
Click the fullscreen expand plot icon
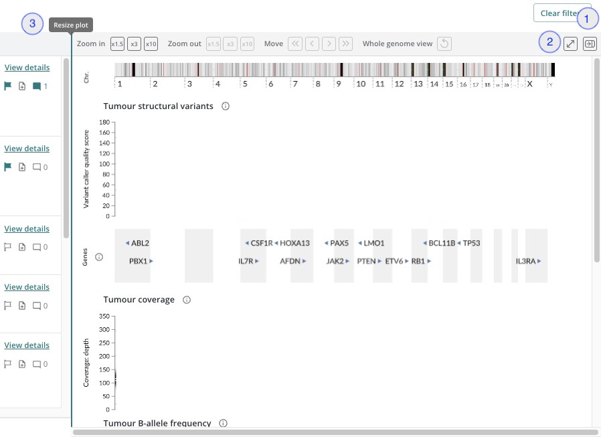pyautogui.click(x=570, y=43)
